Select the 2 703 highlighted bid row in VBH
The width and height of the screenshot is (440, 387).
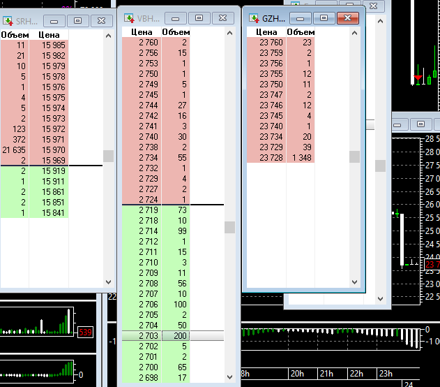173,336
